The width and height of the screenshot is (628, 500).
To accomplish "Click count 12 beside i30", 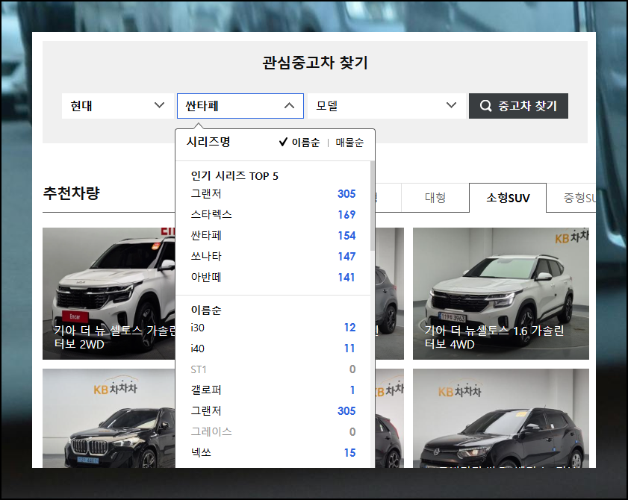I will (x=349, y=328).
